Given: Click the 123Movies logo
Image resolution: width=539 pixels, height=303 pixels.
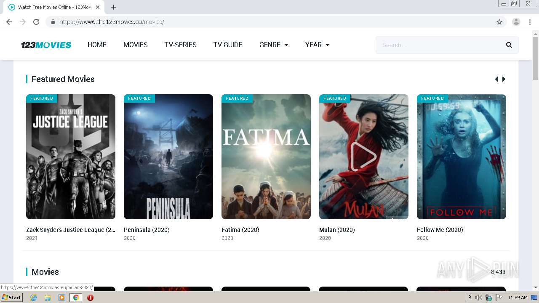Looking at the screenshot, I should click(x=46, y=45).
